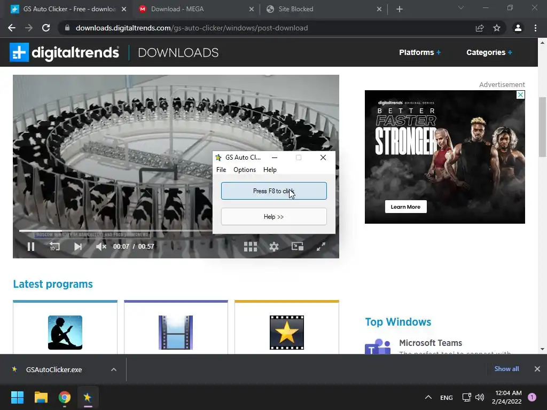Close the advertisement with the X icon

tap(520, 95)
